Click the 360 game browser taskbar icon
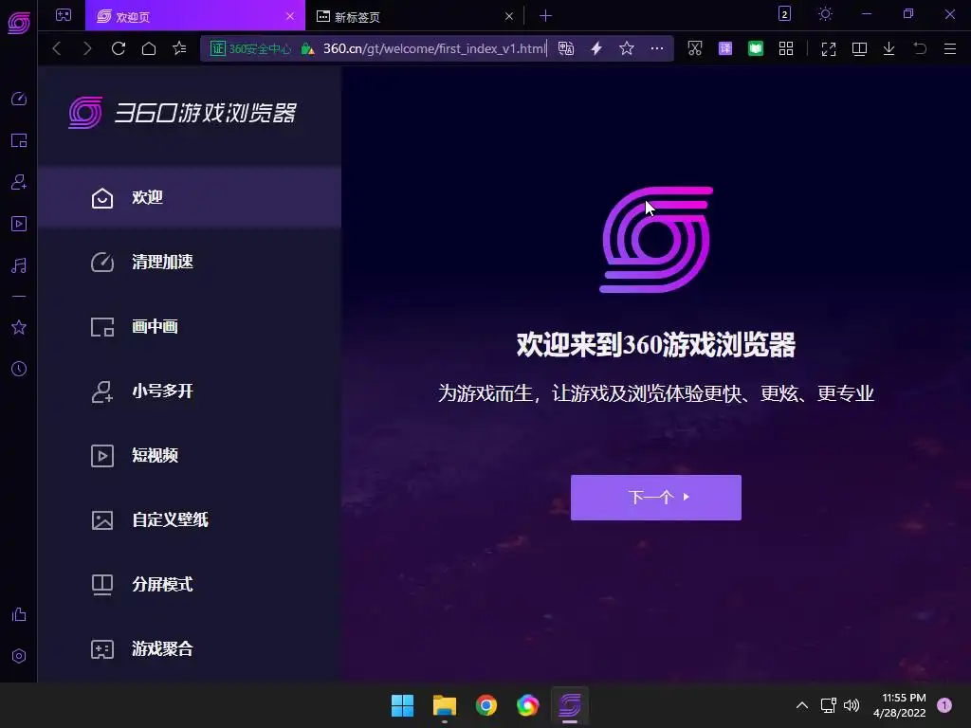971x728 pixels. 570,705
